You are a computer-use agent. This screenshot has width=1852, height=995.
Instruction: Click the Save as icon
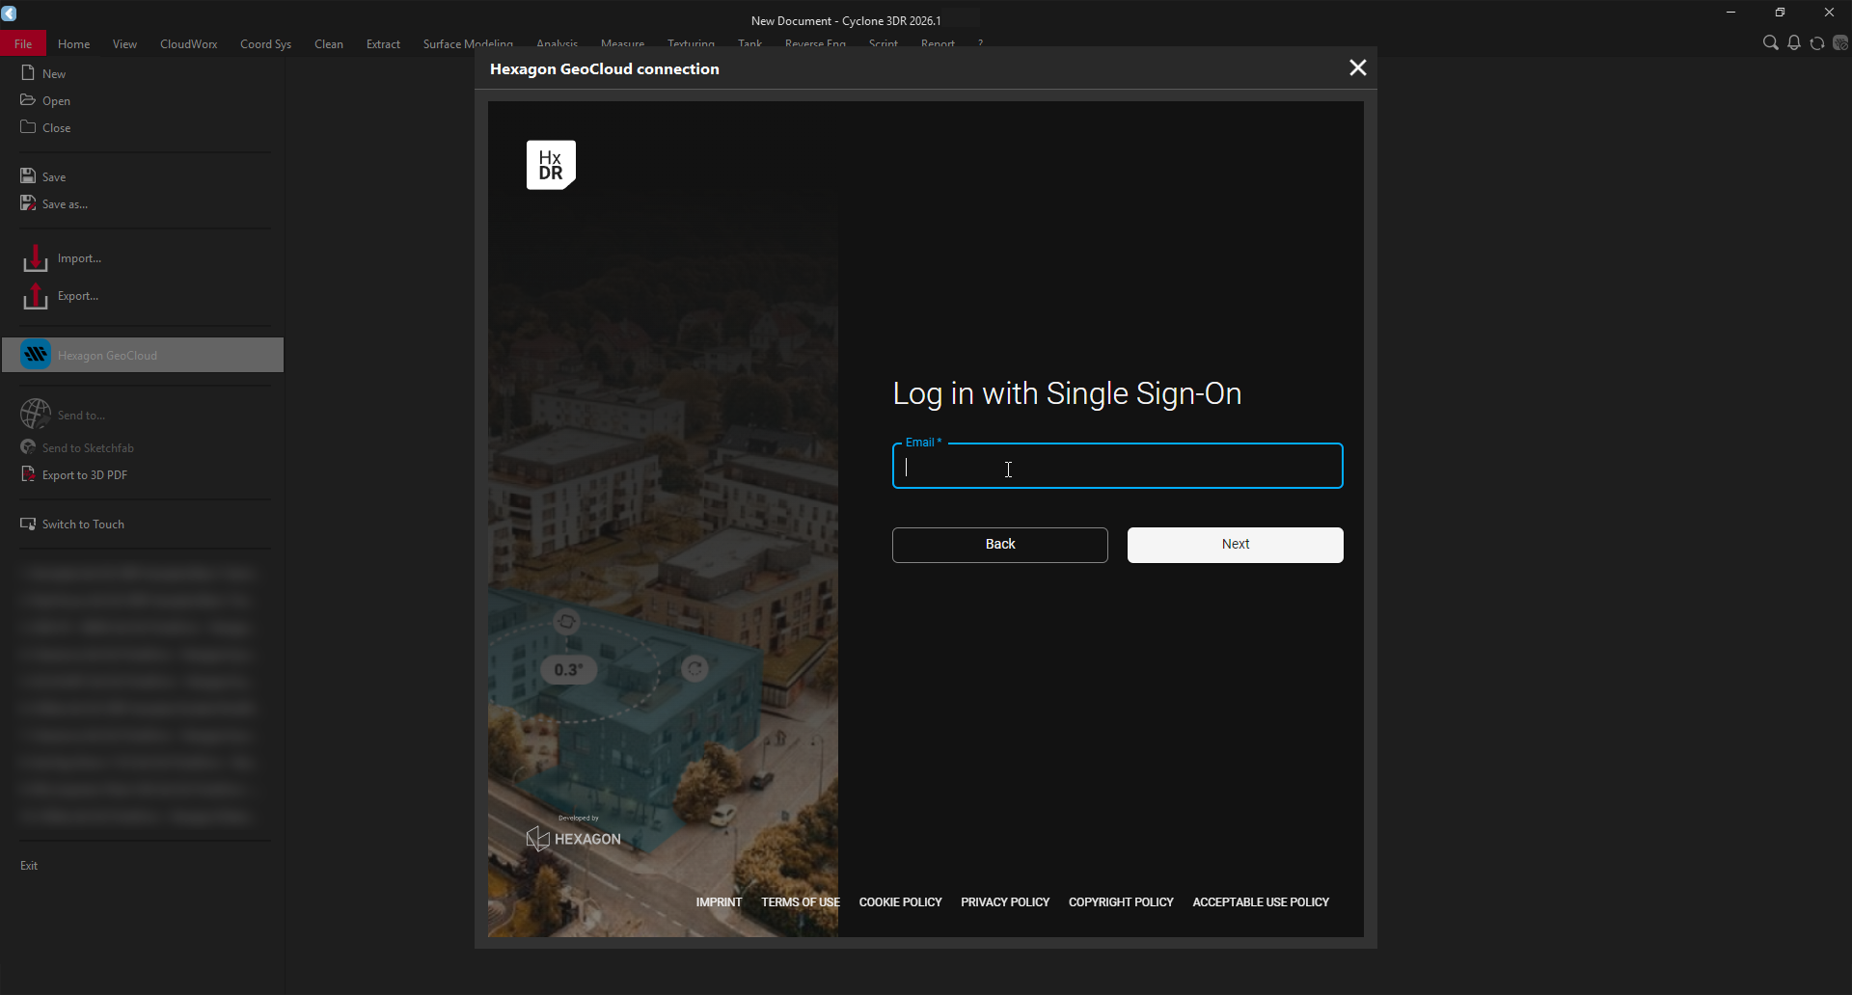click(x=28, y=203)
